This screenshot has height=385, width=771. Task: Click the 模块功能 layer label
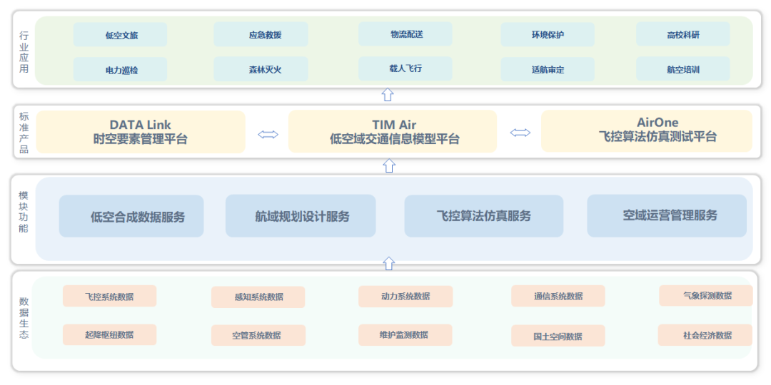click(24, 212)
